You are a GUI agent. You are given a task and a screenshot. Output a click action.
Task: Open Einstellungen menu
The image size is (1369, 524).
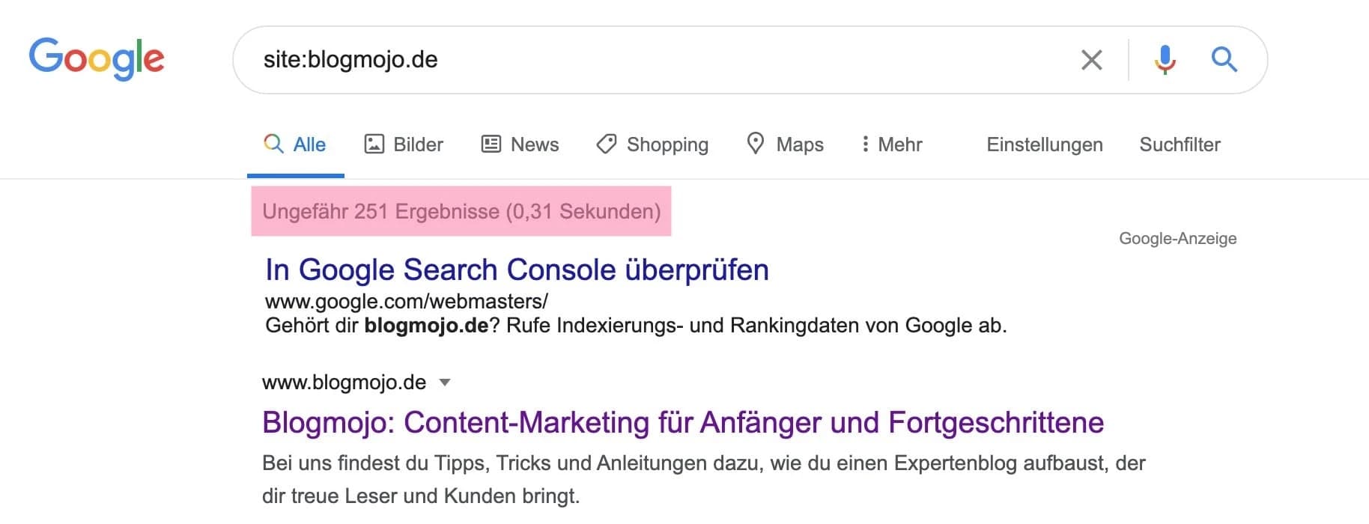click(x=1045, y=144)
